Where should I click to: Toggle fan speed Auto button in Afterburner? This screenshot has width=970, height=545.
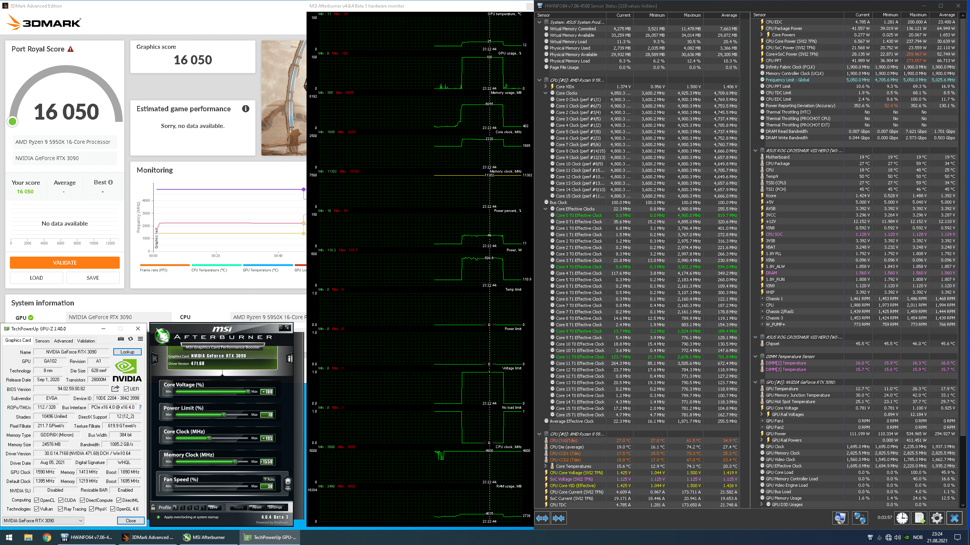[x=269, y=479]
